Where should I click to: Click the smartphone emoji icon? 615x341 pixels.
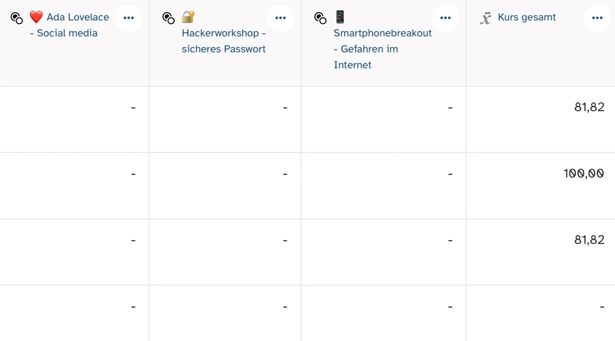340,17
